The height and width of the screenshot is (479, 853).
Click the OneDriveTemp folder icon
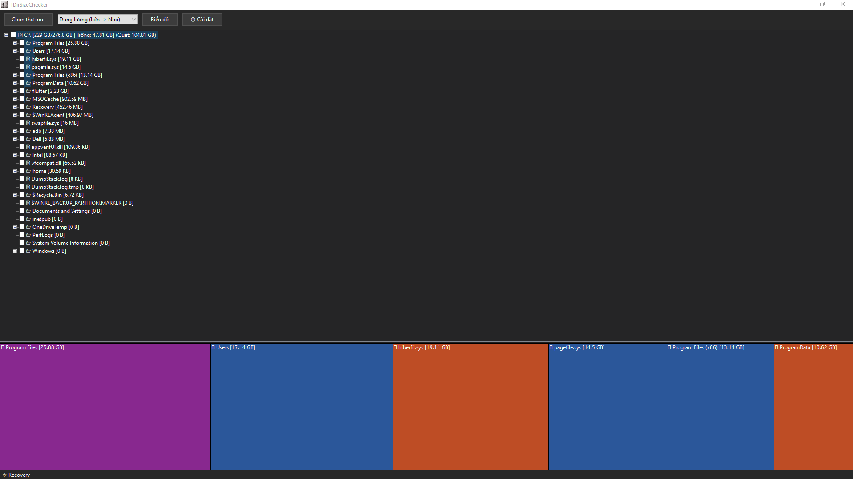[28, 227]
